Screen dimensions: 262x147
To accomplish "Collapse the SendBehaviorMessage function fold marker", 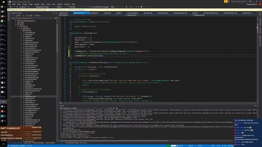I will coord(70,62).
